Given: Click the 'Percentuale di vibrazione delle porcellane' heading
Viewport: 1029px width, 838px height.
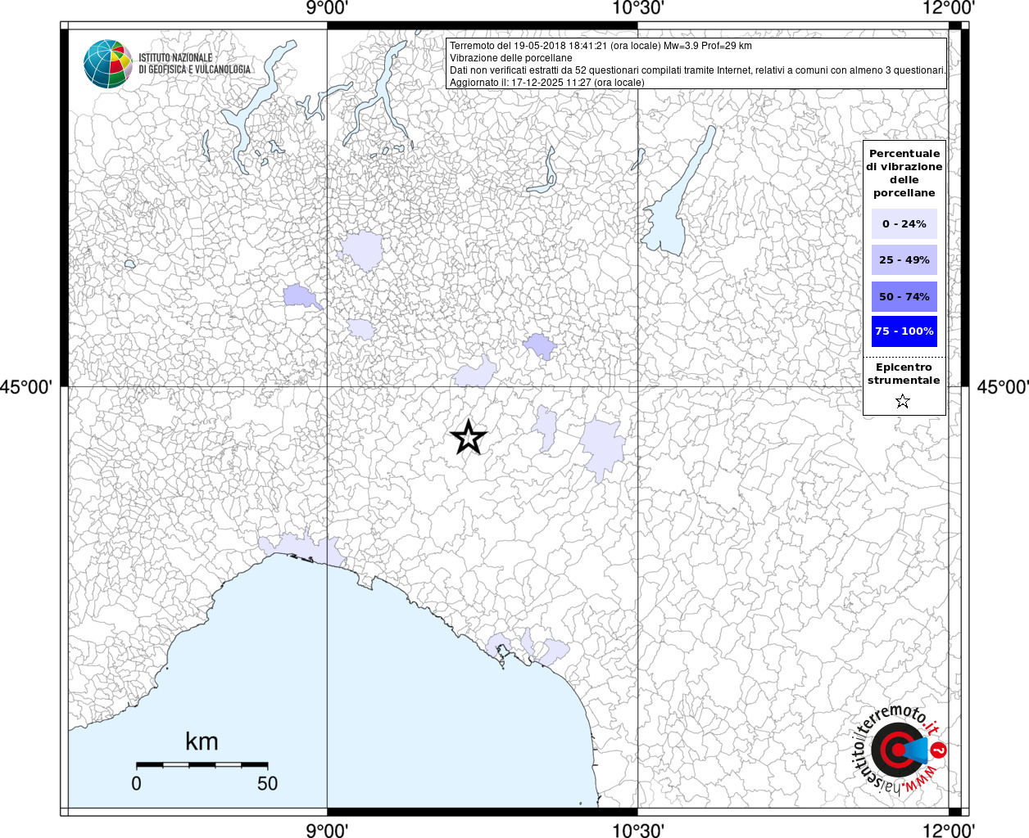Looking at the screenshot, I should [904, 173].
